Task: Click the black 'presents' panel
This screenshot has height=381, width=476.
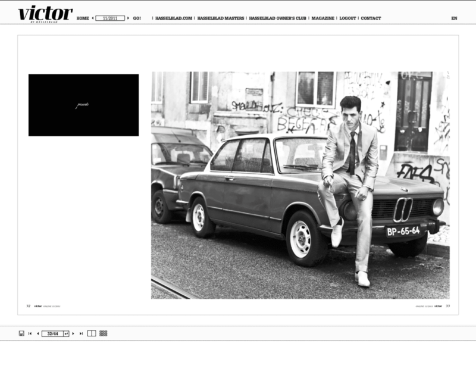Action: [x=83, y=105]
